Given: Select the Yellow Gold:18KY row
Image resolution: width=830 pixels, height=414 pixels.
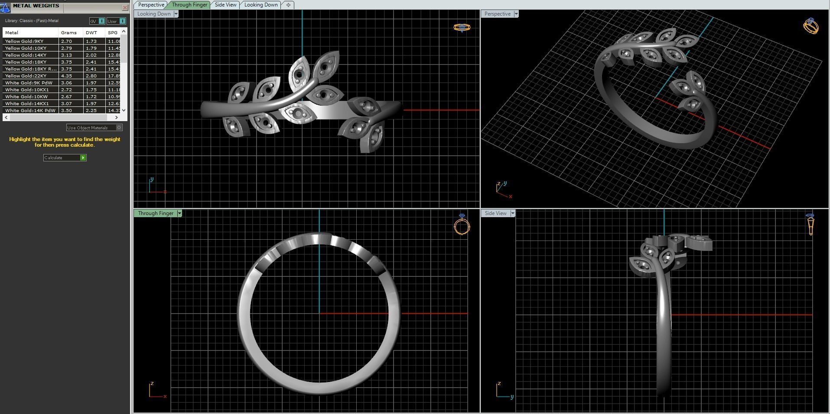Looking at the screenshot, I should [x=62, y=62].
